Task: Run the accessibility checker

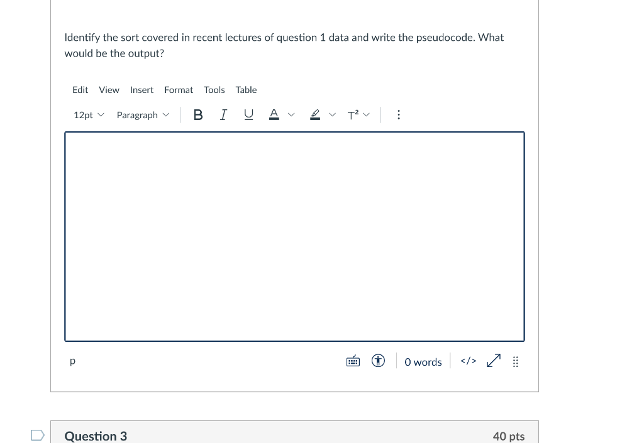Action: 378,361
